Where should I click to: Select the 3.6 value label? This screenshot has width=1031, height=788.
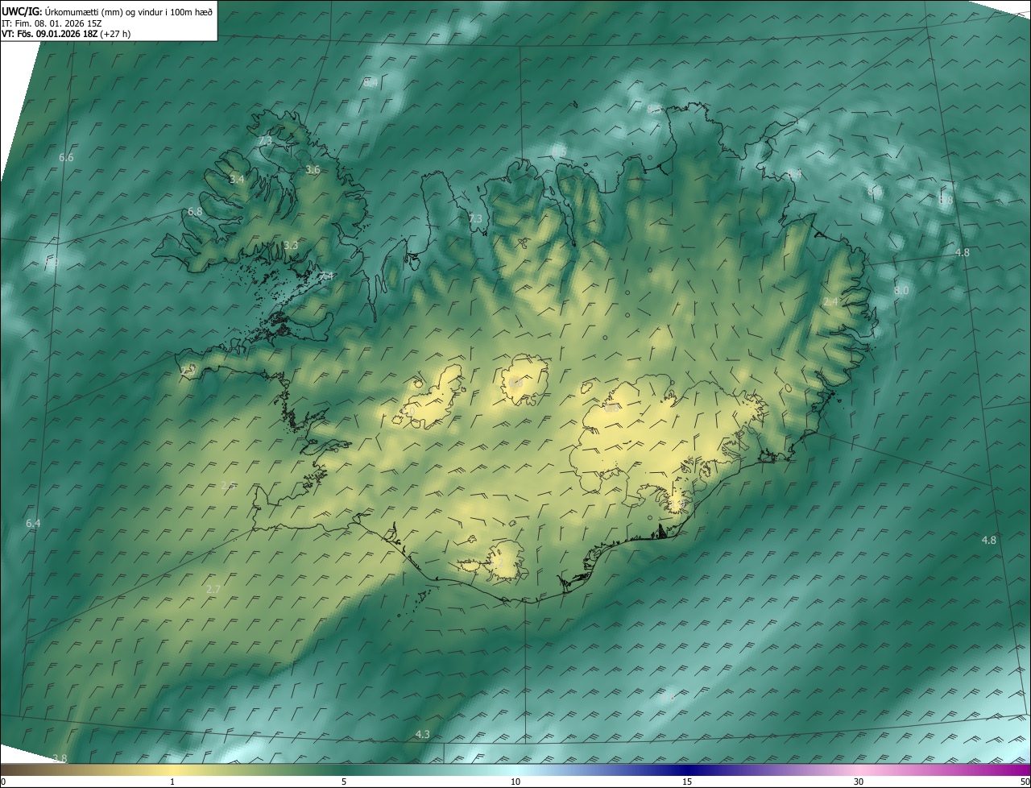coord(313,169)
